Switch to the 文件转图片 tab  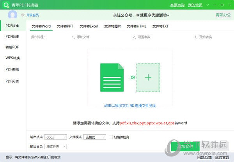tap(113, 26)
